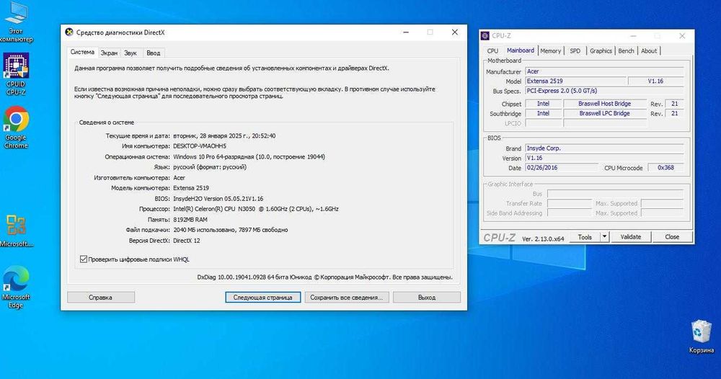Open the Microsoft Office desktop shortcut
The width and height of the screenshot is (721, 379).
tap(16, 231)
